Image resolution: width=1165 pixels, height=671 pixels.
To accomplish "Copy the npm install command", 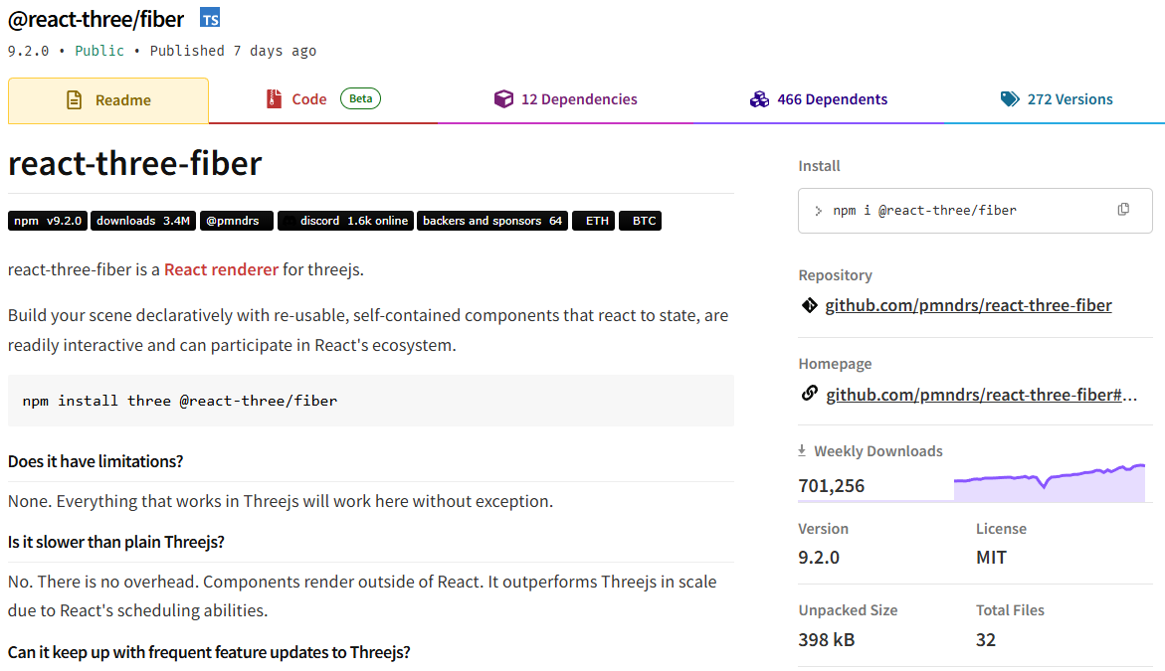I will [1123, 209].
